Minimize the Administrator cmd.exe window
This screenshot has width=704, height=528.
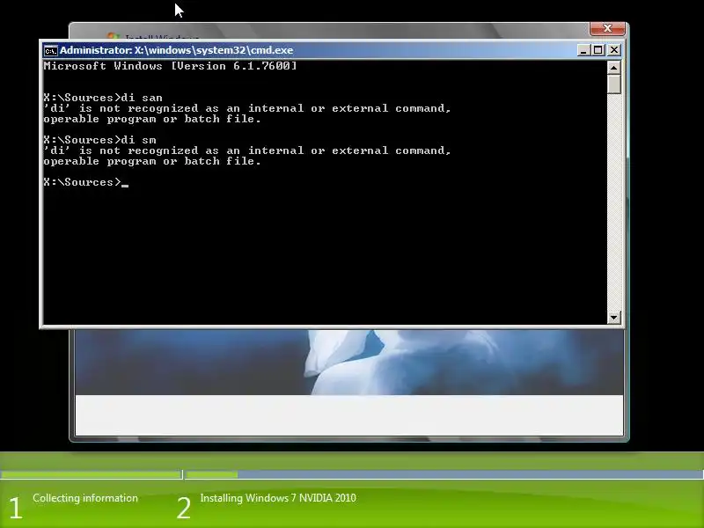[583, 50]
